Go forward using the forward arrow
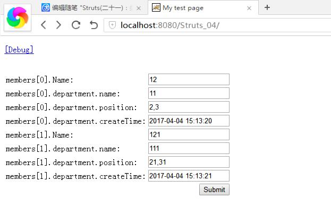 pos(58,25)
